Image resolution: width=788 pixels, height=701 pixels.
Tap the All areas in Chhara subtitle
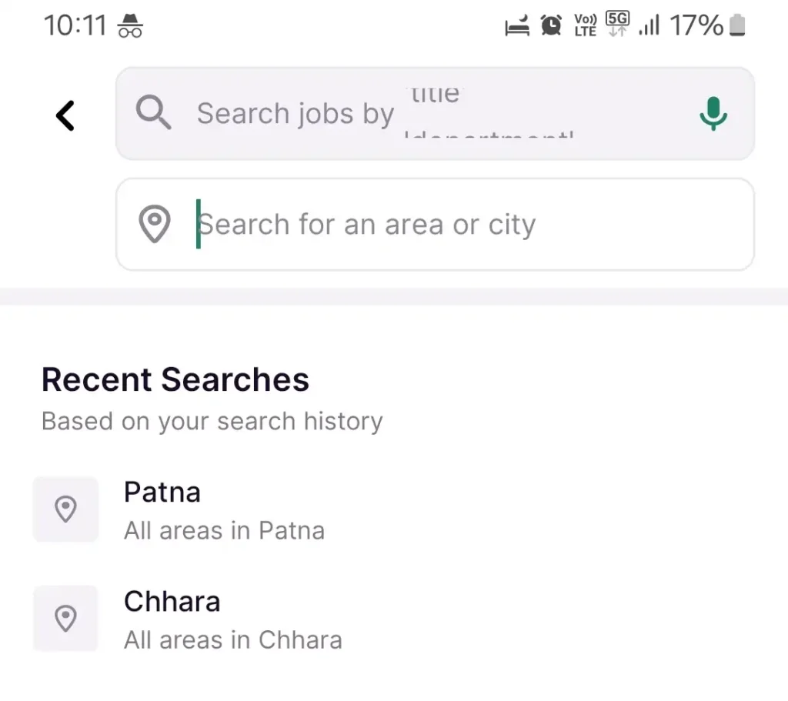click(x=233, y=640)
